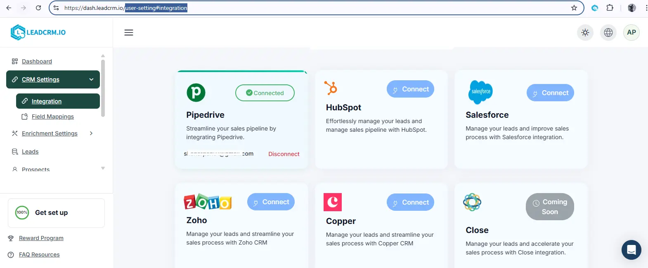Screen dimensions: 648x268
Task: Reload the page with refresh icon
Action: (x=38, y=8)
